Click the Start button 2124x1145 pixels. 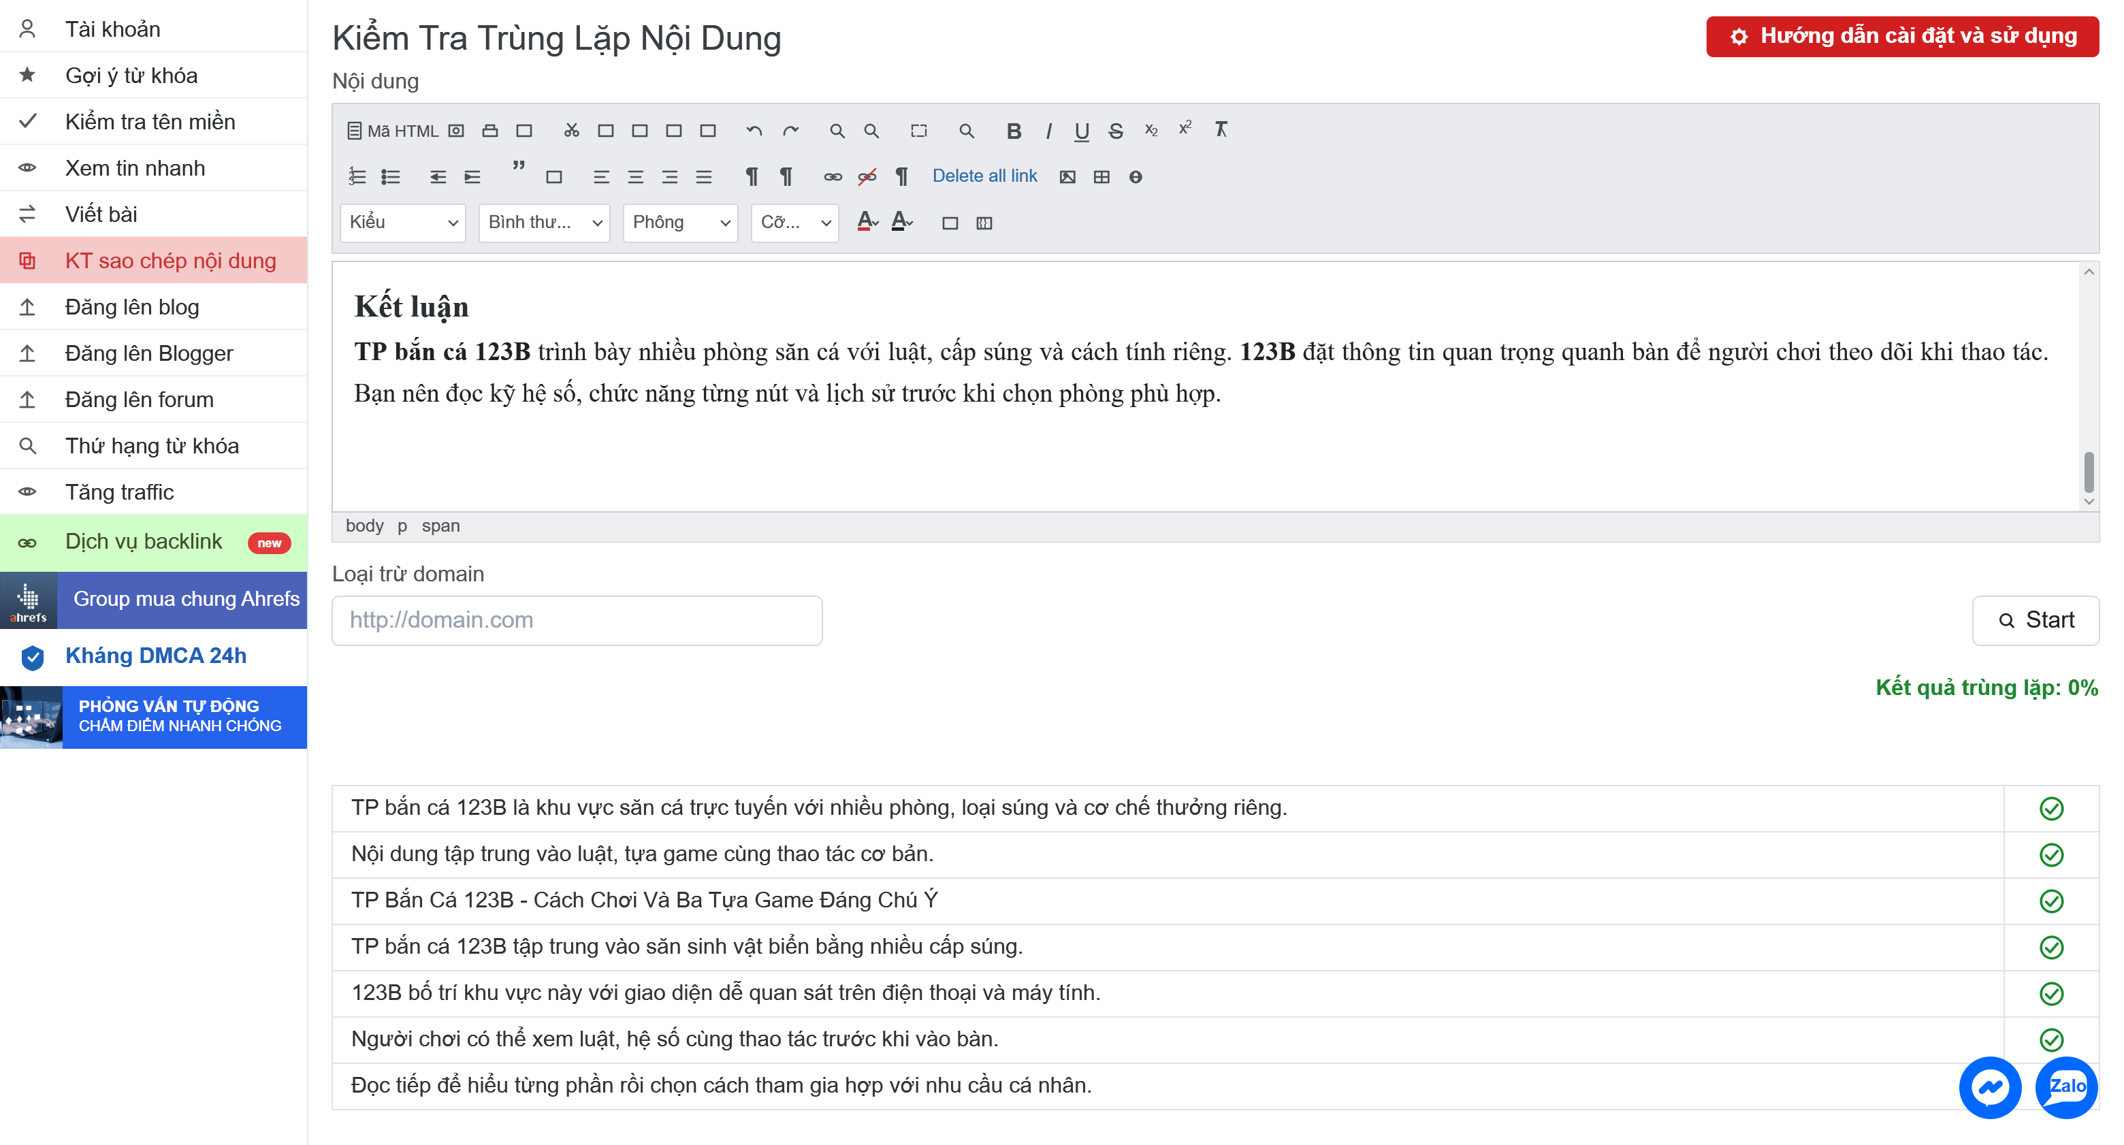tap(2035, 620)
